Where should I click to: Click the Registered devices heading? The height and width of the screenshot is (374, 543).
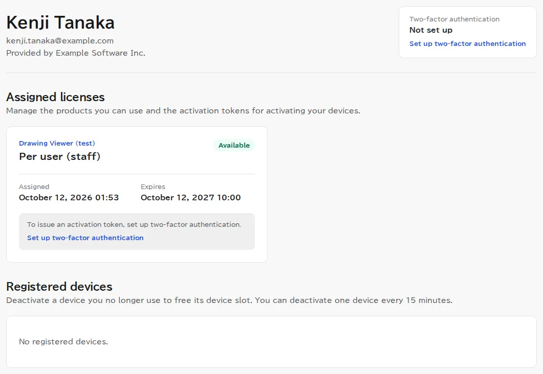pyautogui.click(x=59, y=287)
